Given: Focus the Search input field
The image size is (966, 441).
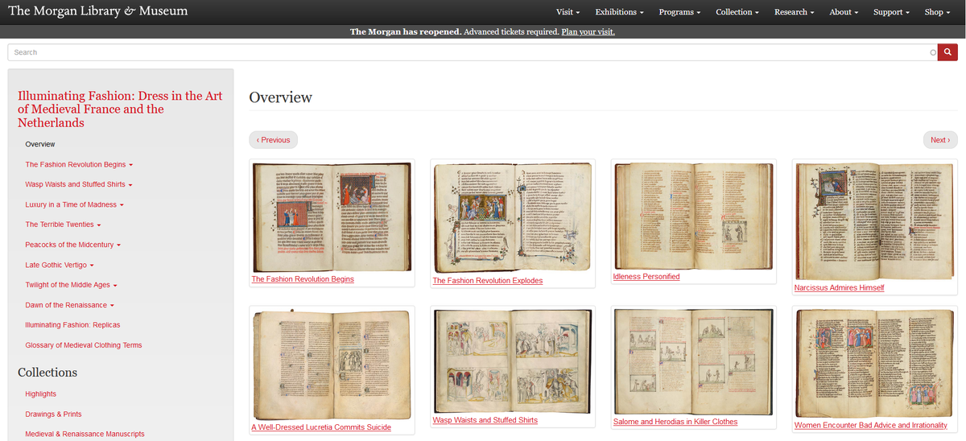Looking at the screenshot, I should click(x=473, y=52).
